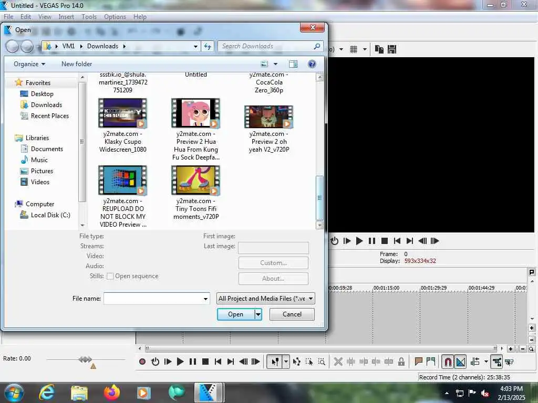Click Stop in the video preview transport
Screen dimensions: 538x403
[385, 241]
